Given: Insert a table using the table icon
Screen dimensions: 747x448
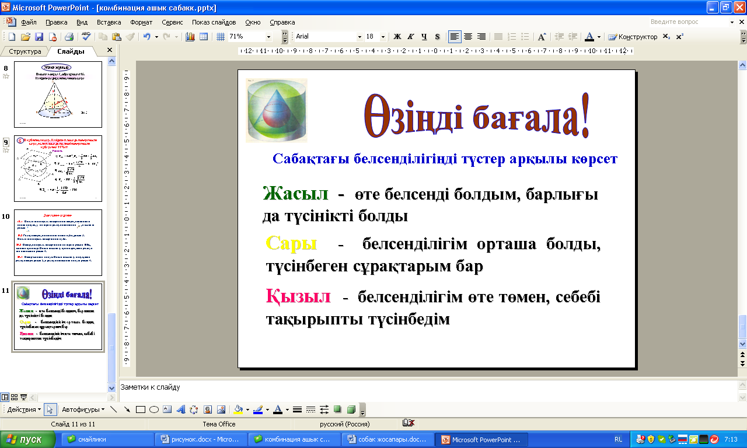Looking at the screenshot, I should coord(203,37).
